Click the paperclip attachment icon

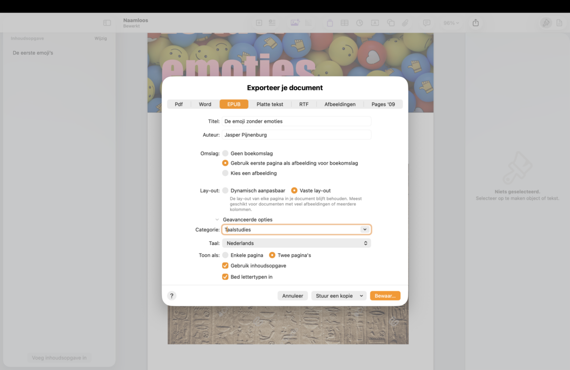(405, 23)
